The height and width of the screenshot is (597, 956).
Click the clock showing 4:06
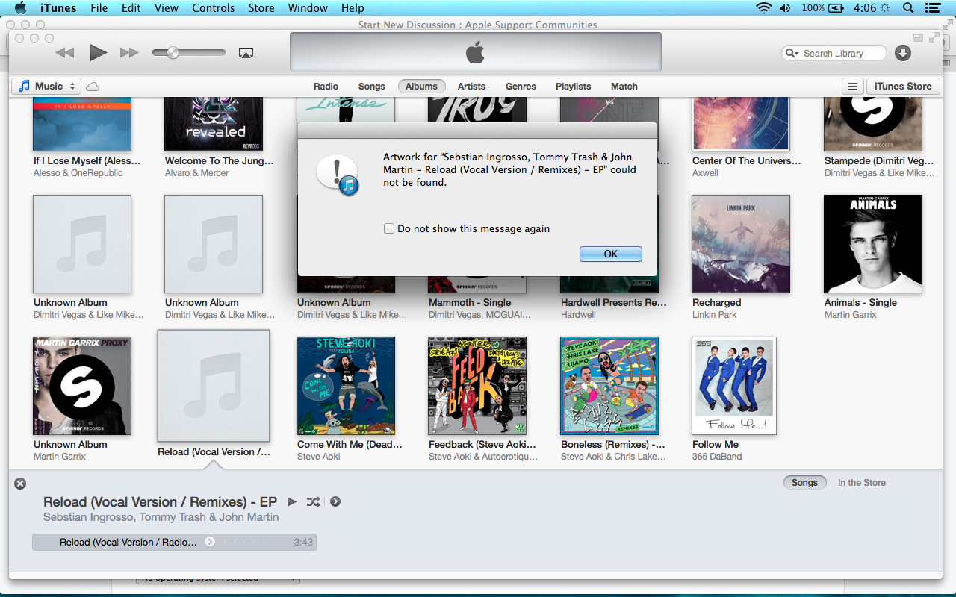click(864, 8)
